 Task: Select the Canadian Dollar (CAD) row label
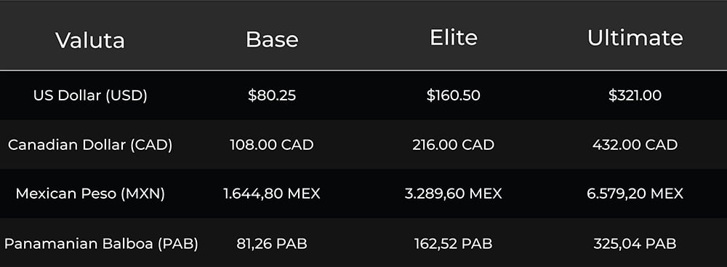[x=90, y=144]
